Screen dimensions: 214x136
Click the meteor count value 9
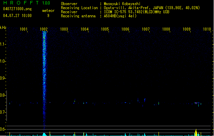coord(48,16)
